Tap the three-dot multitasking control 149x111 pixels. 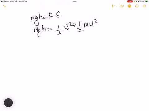coord(74,2)
